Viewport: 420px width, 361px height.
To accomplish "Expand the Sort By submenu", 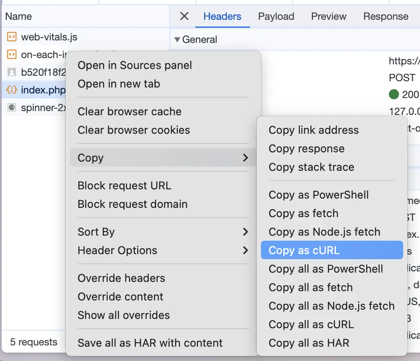I will coord(245,232).
